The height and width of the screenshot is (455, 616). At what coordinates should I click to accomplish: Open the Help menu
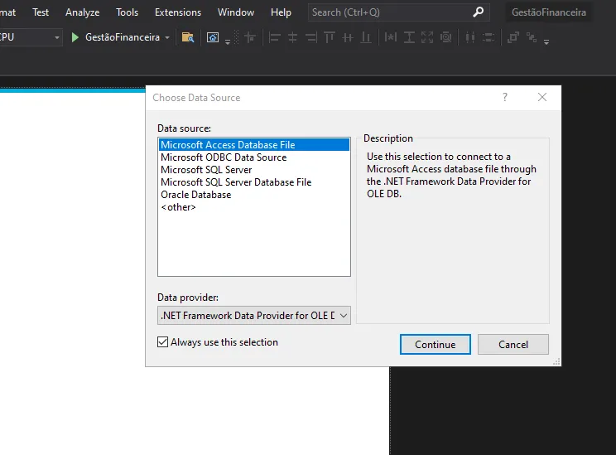(281, 12)
